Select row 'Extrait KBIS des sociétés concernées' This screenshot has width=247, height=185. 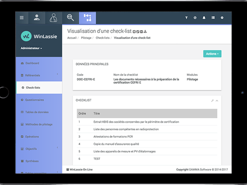147,122
